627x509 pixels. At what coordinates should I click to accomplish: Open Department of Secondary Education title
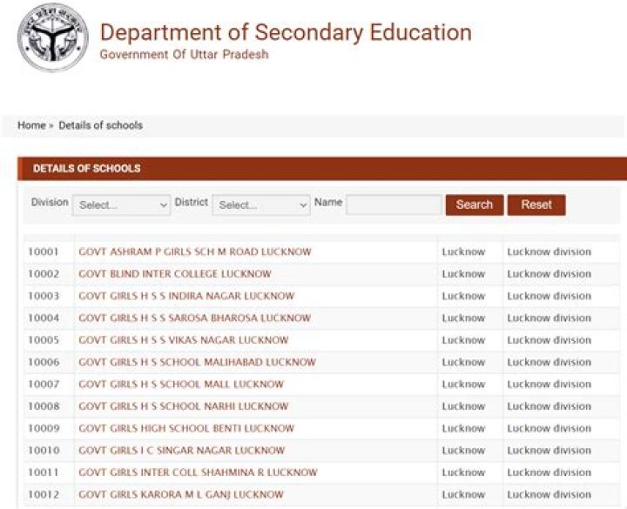(x=286, y=33)
